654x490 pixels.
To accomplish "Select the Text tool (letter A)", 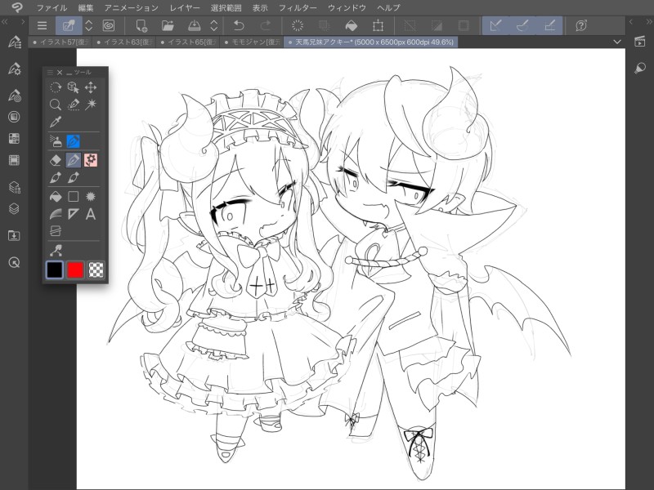I will [x=91, y=214].
